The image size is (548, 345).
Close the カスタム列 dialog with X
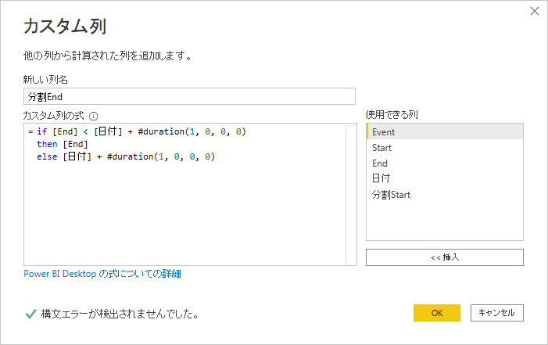pos(535,11)
